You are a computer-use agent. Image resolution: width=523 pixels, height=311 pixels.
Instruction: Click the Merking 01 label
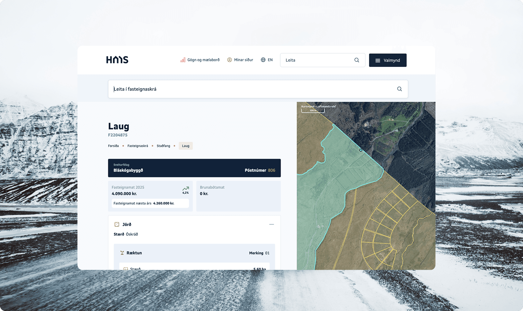point(259,253)
